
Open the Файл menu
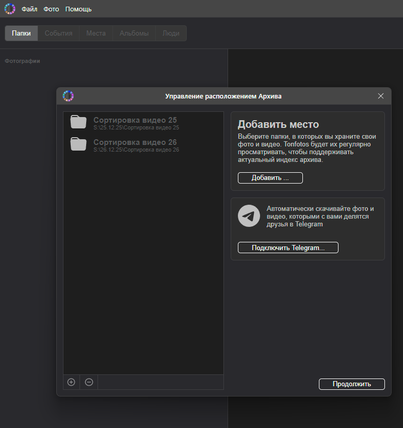click(29, 9)
